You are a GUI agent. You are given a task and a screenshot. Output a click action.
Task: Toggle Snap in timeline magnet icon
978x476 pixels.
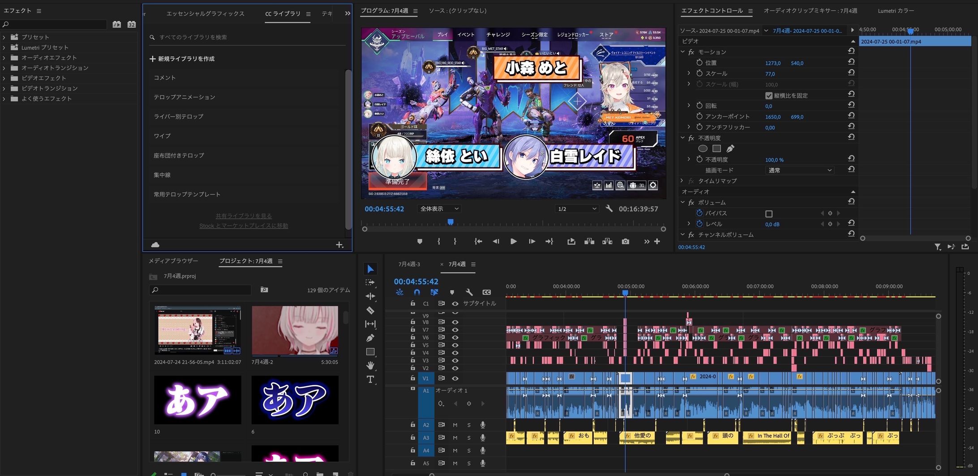tap(417, 292)
